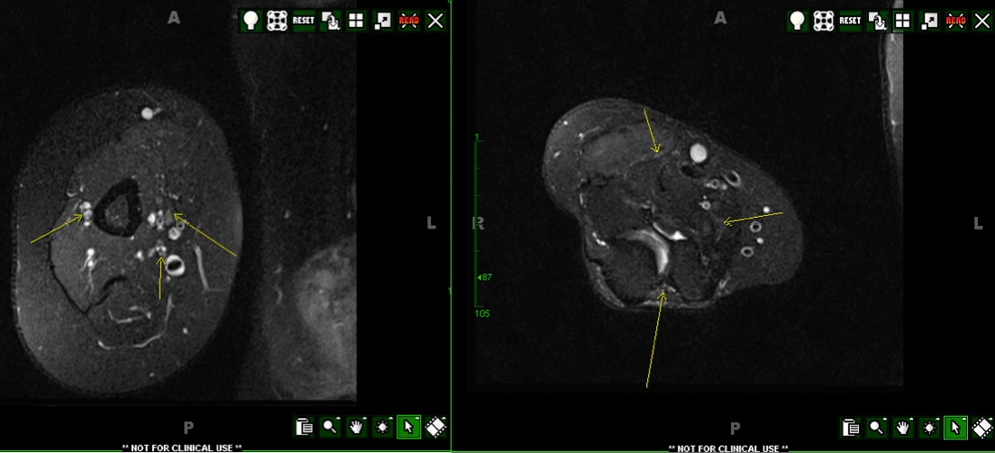
Task: Select the magnifier zoom tool in right viewport
Action: [878, 427]
